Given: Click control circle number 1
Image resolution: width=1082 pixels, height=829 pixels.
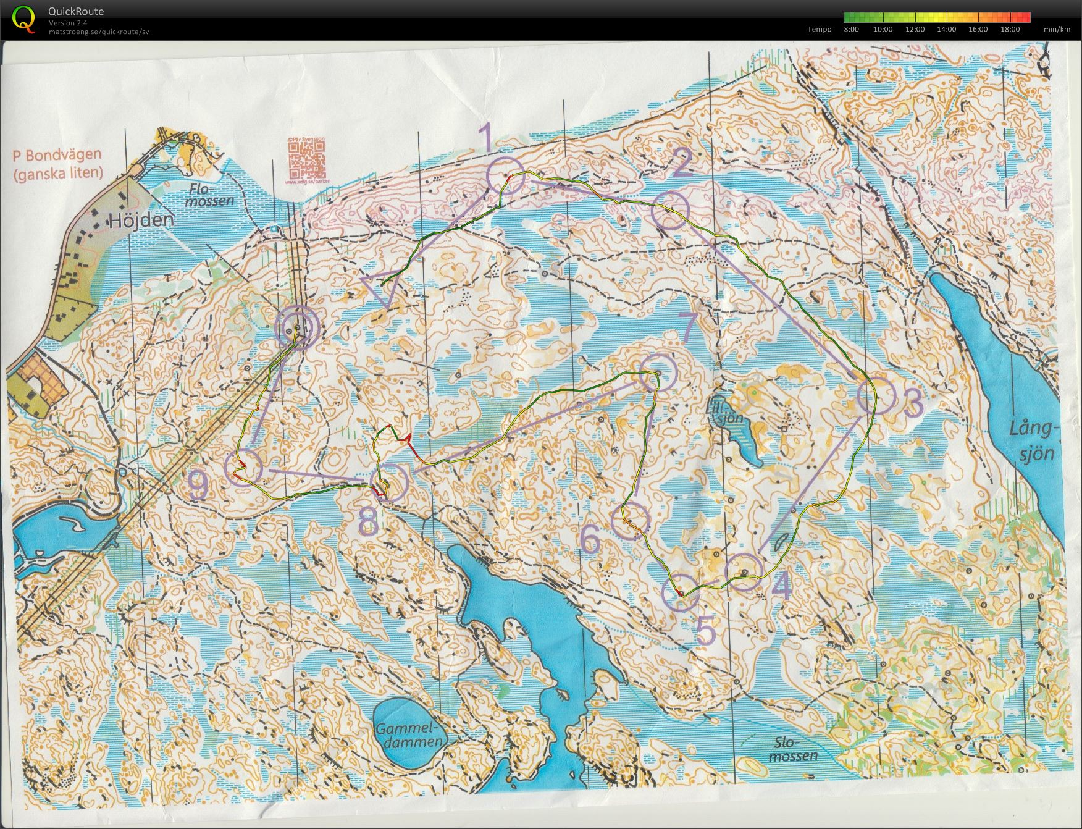Looking at the screenshot, I should click(506, 174).
